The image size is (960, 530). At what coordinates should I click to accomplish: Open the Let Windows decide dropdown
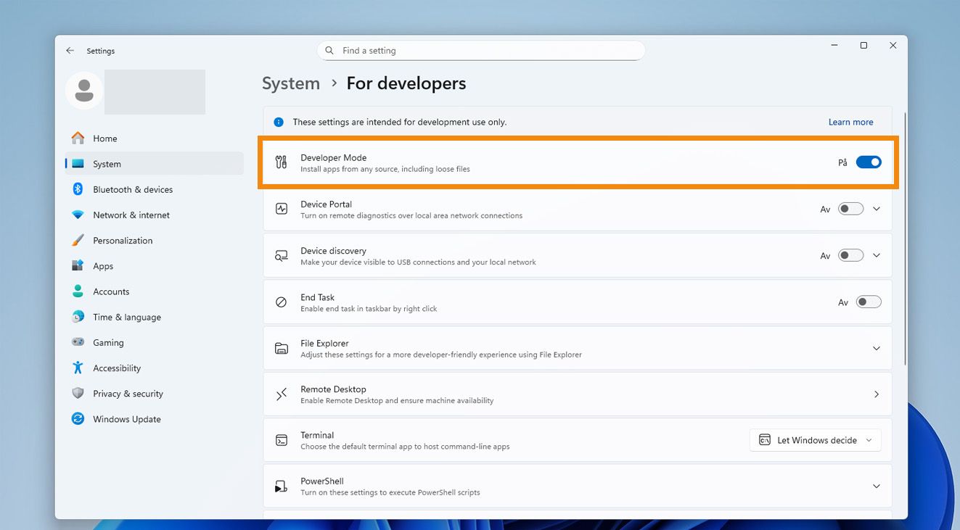(x=816, y=440)
